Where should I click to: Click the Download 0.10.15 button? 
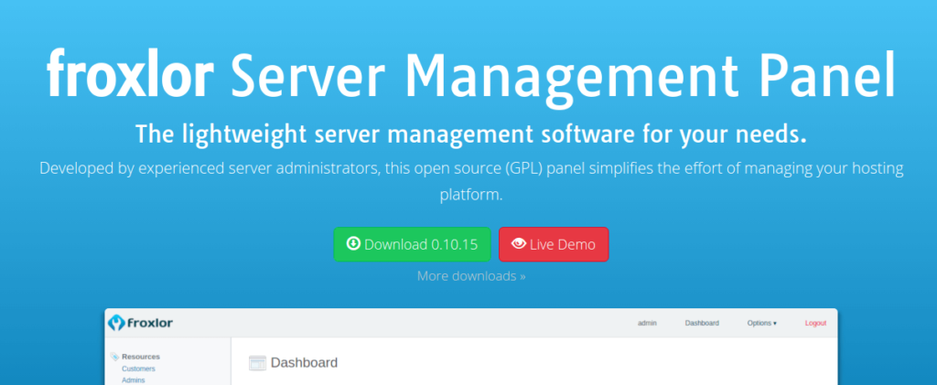(413, 244)
